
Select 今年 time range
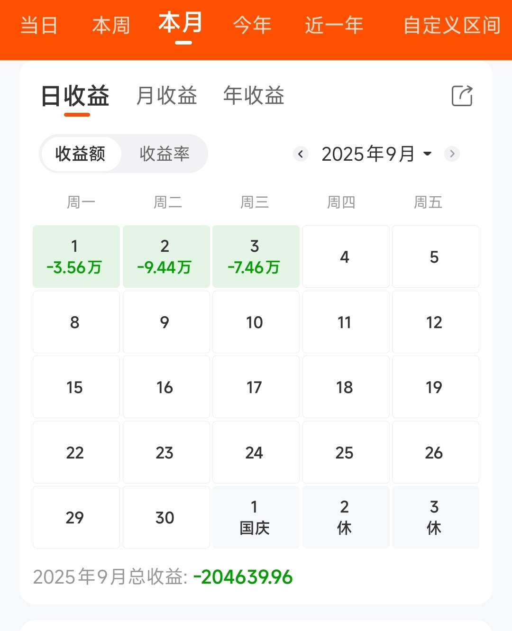click(252, 25)
